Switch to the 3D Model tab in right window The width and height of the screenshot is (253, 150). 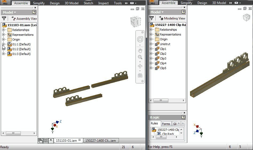[219, 3]
